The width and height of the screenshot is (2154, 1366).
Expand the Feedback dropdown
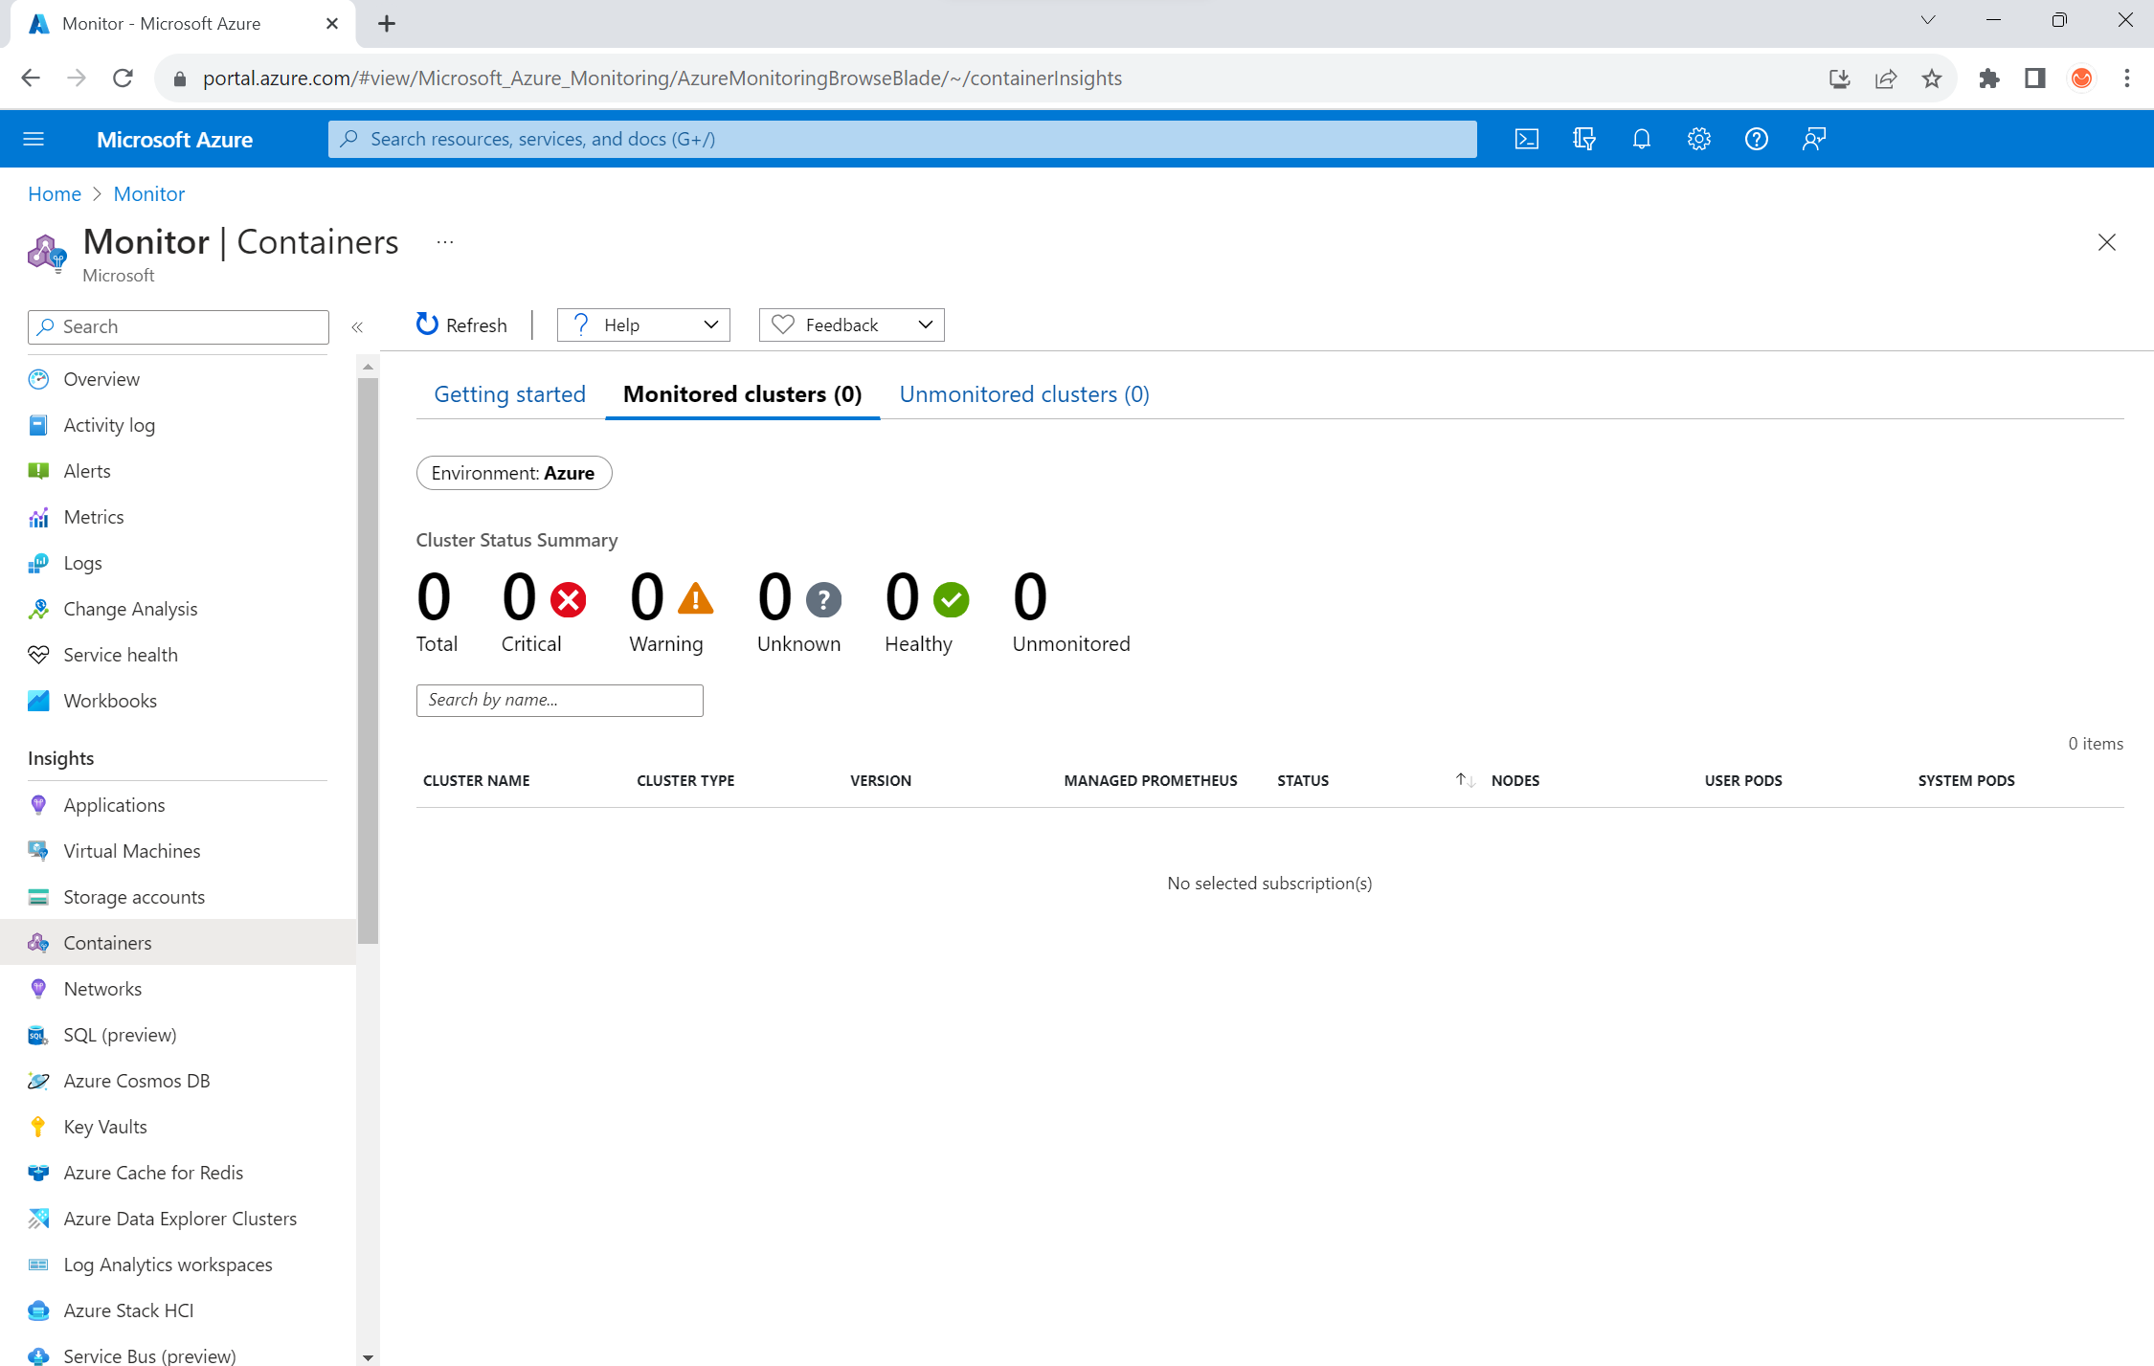pyautogui.click(x=851, y=325)
